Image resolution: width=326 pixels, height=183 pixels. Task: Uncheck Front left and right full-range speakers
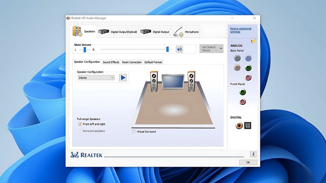(x=80, y=124)
